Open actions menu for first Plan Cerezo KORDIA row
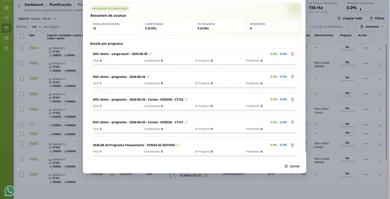The height and width of the screenshot is (199, 390). tap(366, 63)
